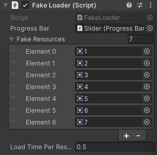Image resolution: width=157 pixels, height=155 pixels.
Task: Open object picker for Element 3
Action: pyautogui.click(x=147, y=87)
